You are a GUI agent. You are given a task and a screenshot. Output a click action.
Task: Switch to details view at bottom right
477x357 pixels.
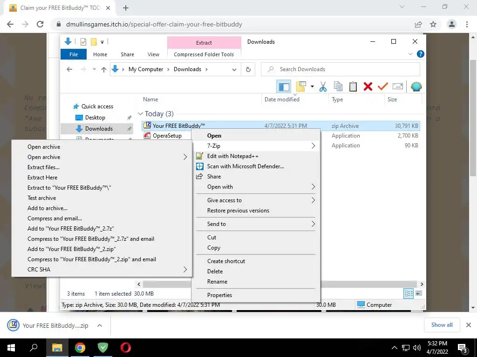click(x=409, y=293)
